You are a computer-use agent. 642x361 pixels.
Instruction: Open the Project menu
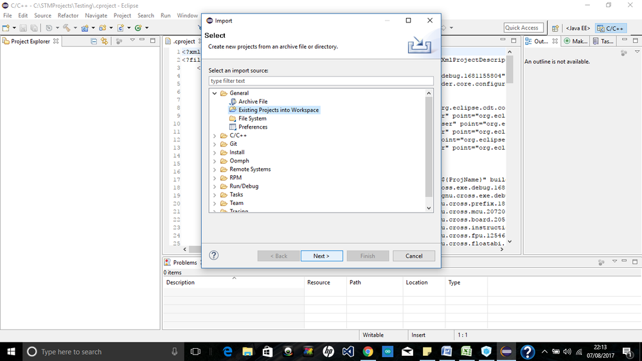click(122, 15)
